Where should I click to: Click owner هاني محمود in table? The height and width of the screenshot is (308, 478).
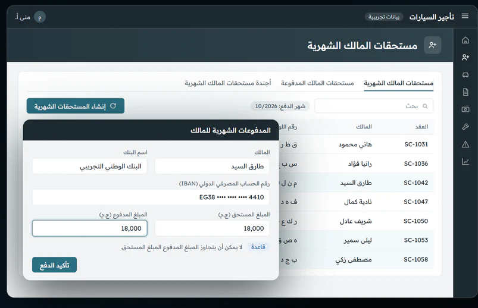click(x=355, y=144)
